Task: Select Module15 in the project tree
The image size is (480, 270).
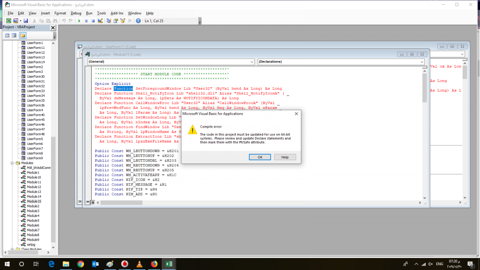Action: tap(34, 201)
